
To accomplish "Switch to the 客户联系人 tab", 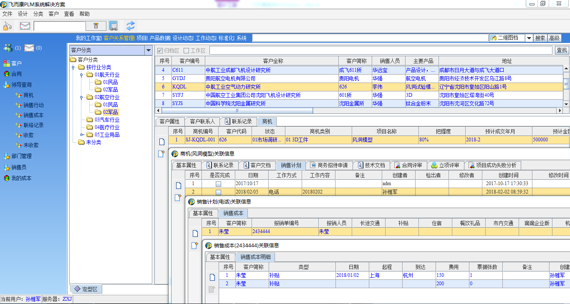I will coord(202,121).
